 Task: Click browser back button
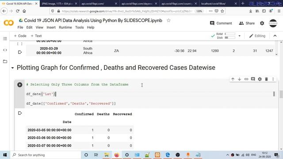tap(4, 11)
